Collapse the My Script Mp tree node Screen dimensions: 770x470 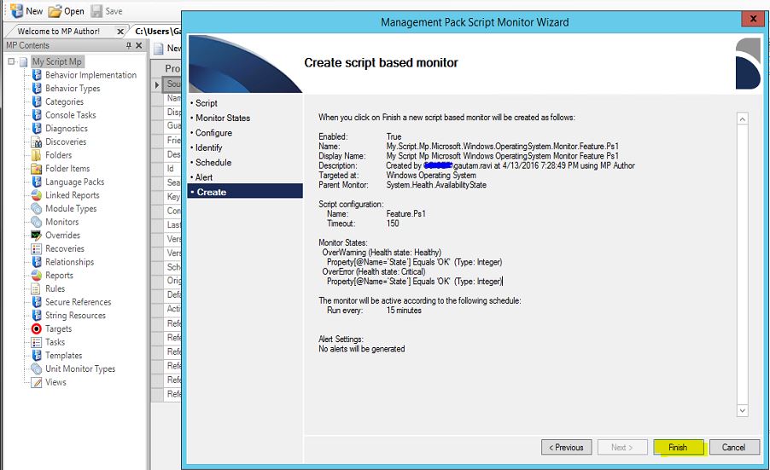pos(11,61)
